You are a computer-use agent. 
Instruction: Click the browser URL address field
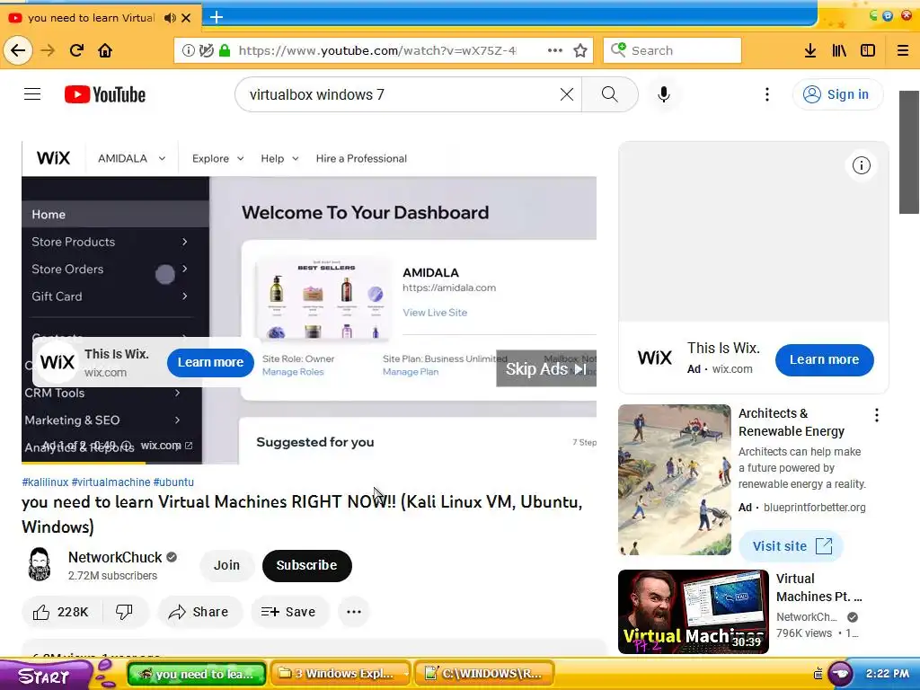pyautogui.click(x=378, y=50)
